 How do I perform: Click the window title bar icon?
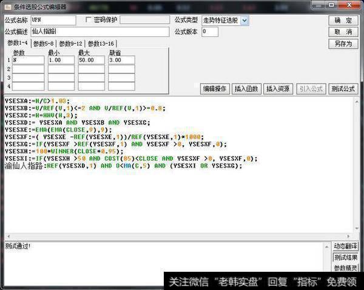[x=8, y=7]
